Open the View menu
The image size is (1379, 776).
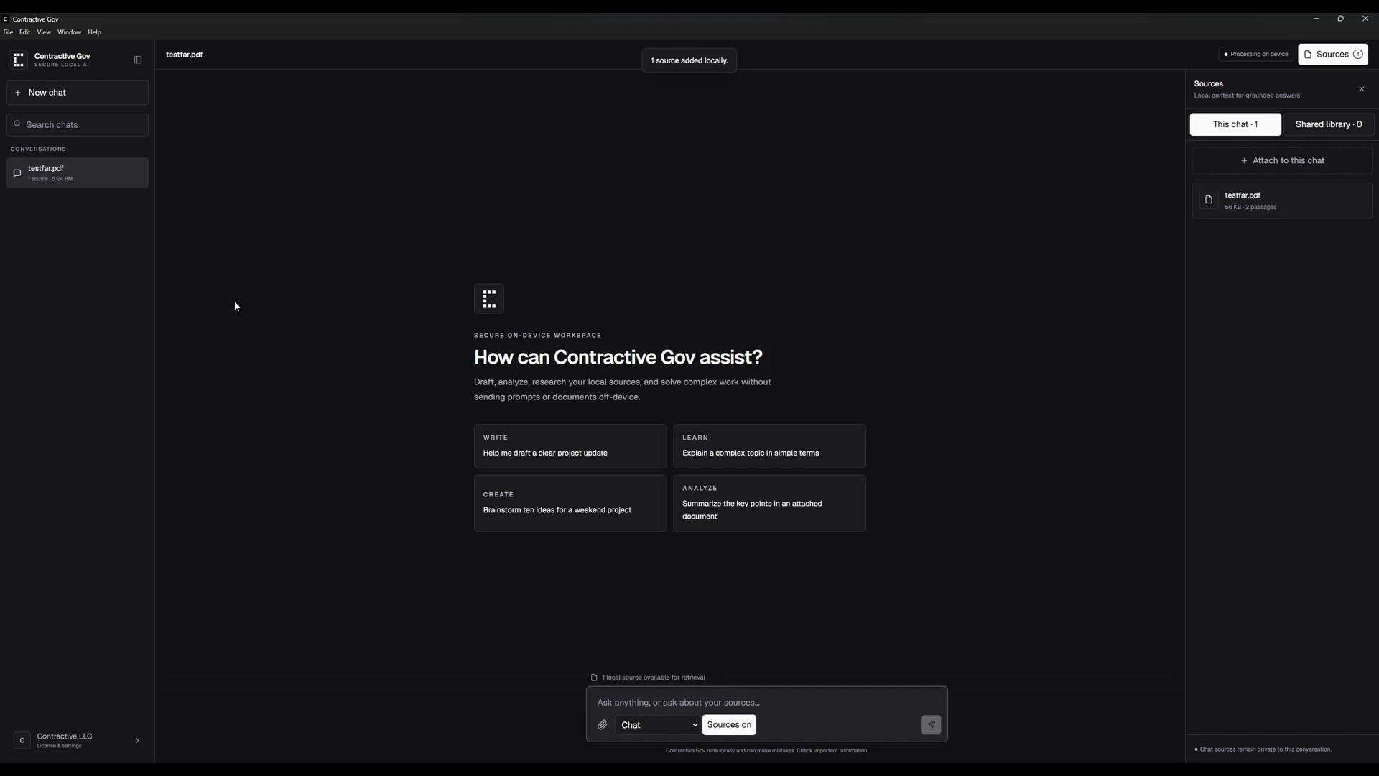[x=44, y=32]
